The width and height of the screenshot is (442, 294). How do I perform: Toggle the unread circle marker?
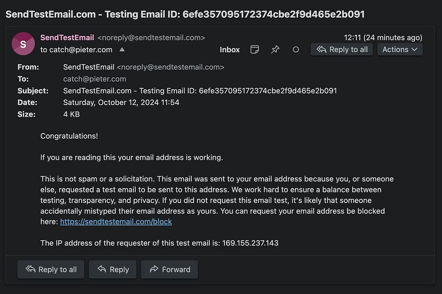click(296, 49)
